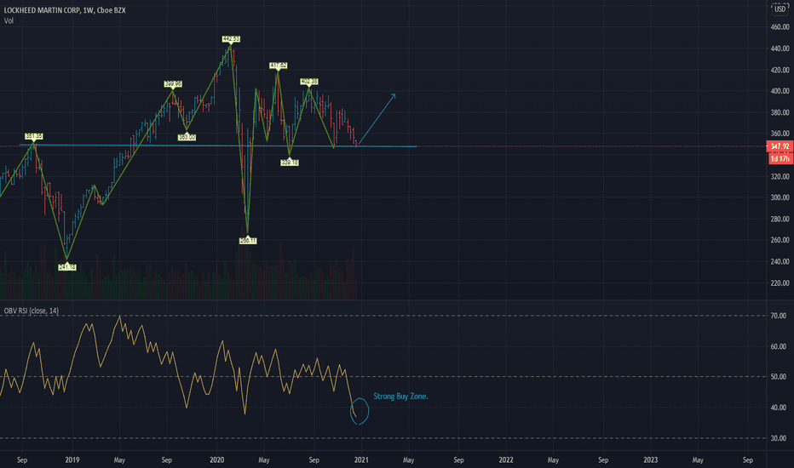Click the 442.53 peak price label

(231, 39)
